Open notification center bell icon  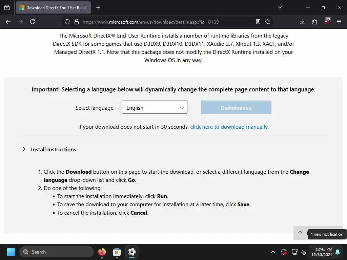tap(338, 252)
